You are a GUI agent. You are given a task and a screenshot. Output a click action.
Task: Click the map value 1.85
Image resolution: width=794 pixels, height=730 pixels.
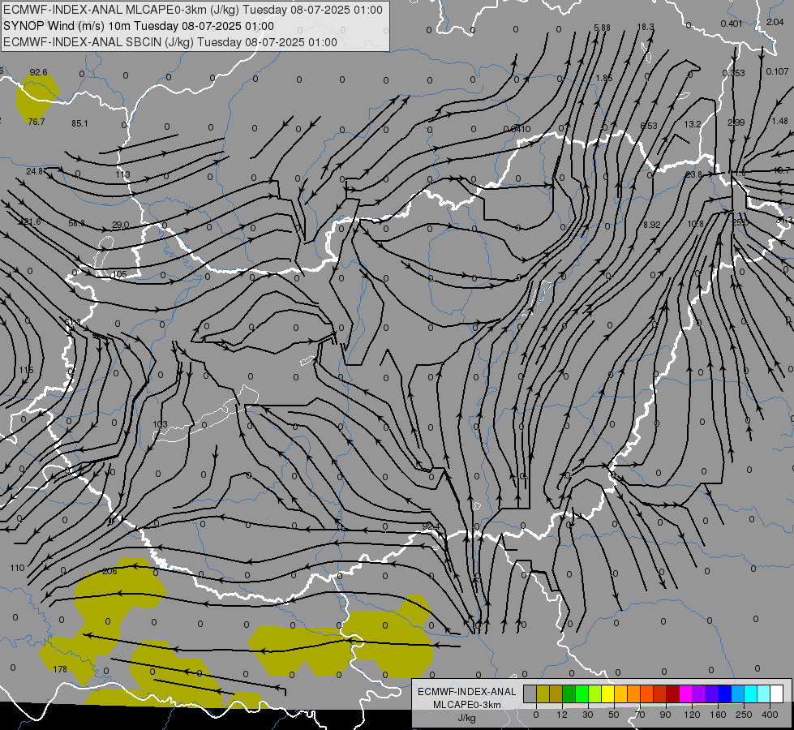pyautogui.click(x=604, y=78)
